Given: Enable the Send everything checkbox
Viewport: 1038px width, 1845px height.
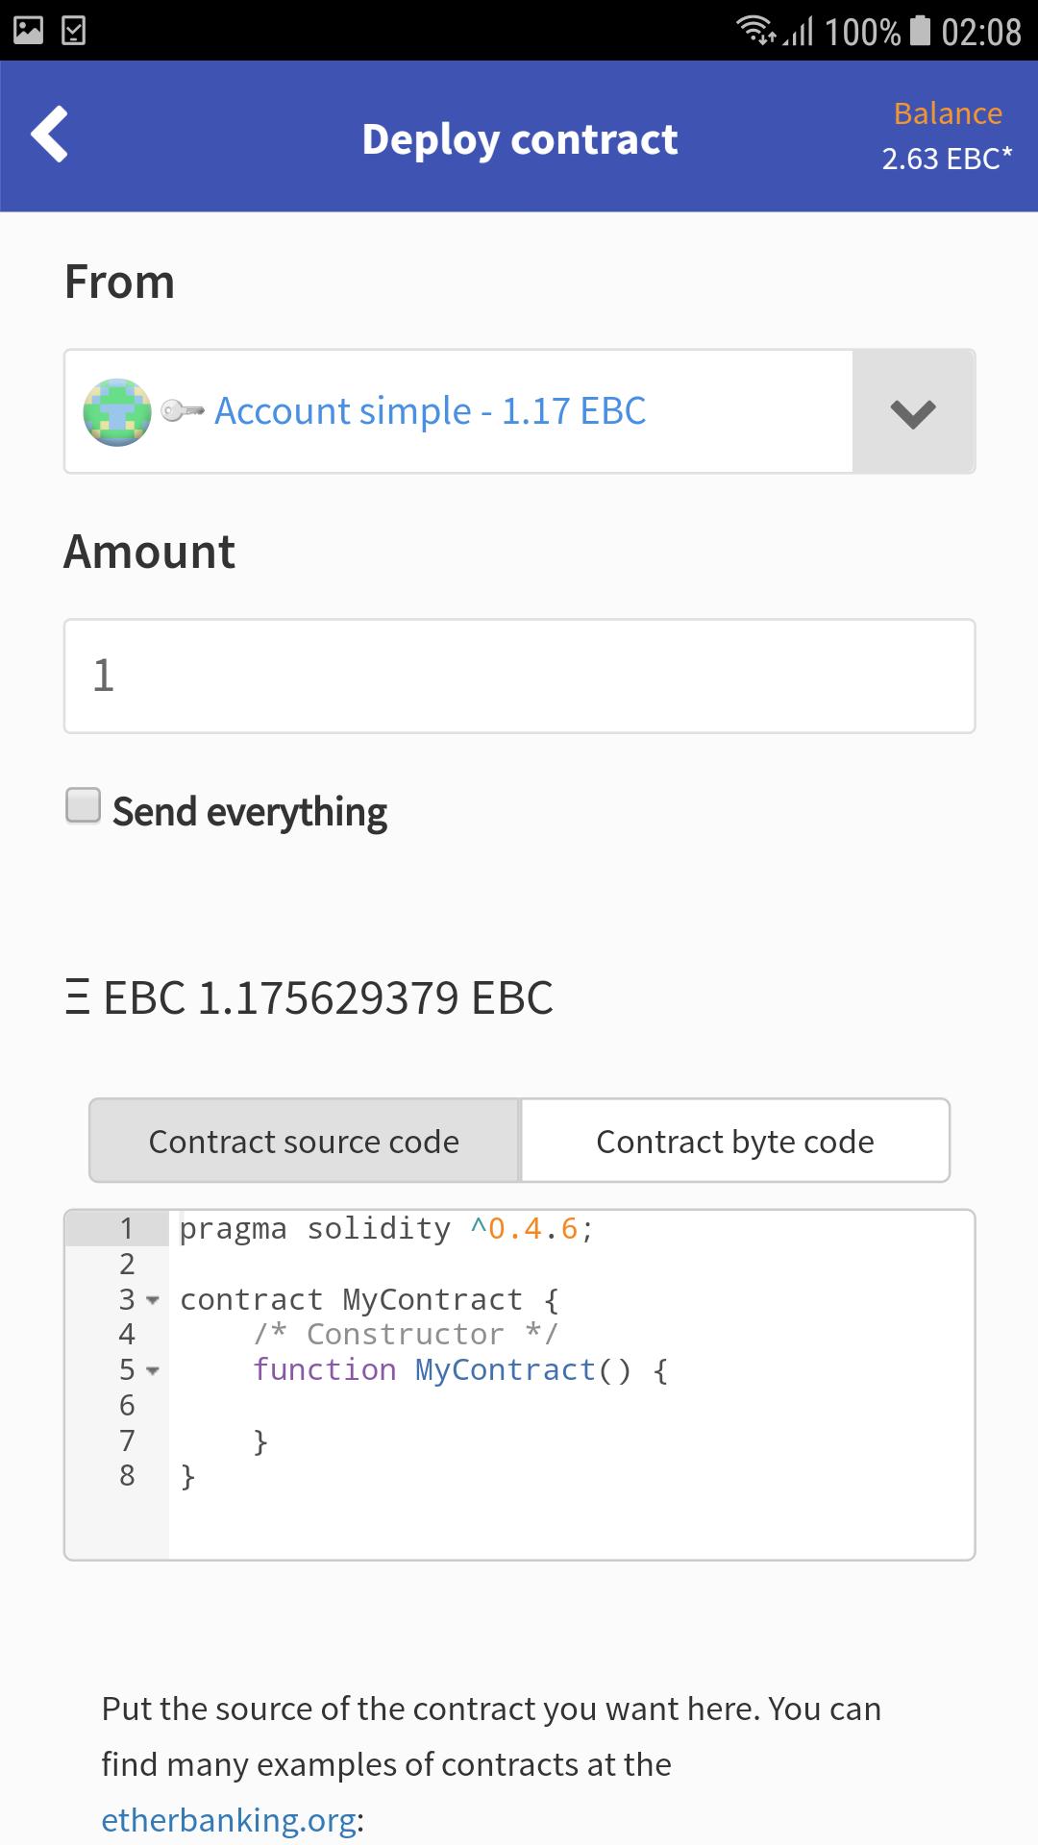Looking at the screenshot, I should (83, 805).
